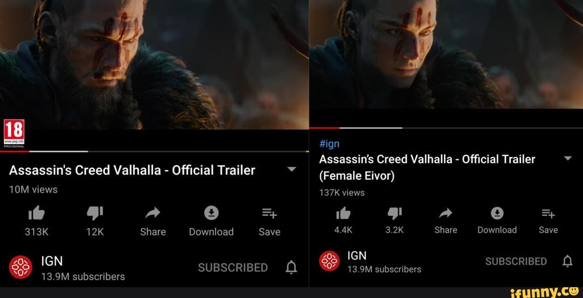Toggle notification bell on right IGN channel

coord(567,261)
